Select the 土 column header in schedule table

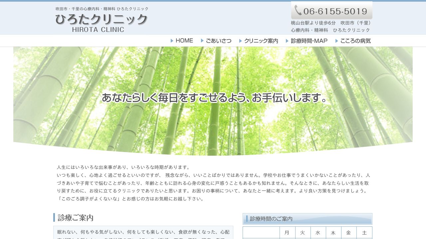pos(364,232)
